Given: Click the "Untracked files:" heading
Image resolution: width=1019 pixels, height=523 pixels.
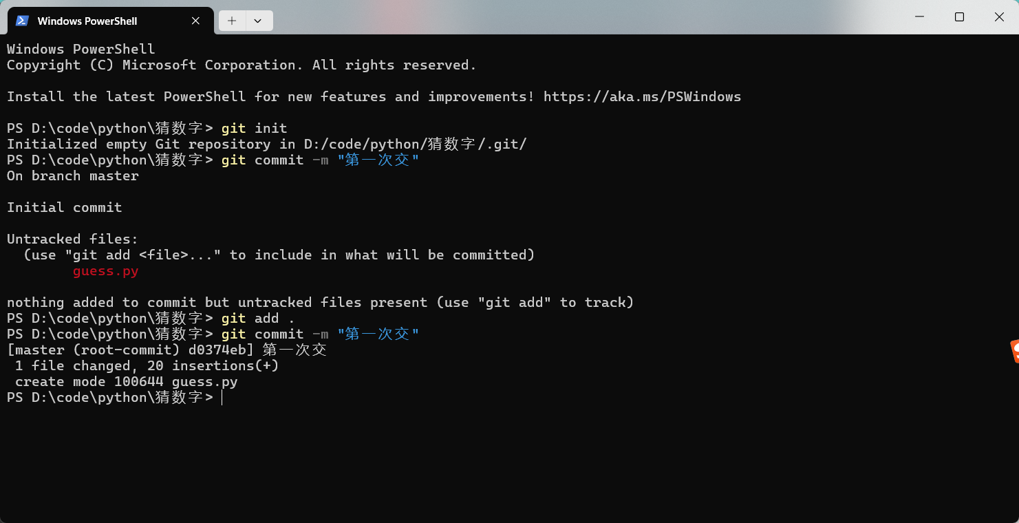Looking at the screenshot, I should click(72, 239).
